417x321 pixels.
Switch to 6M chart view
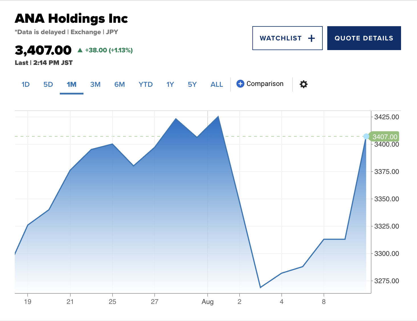coord(120,85)
